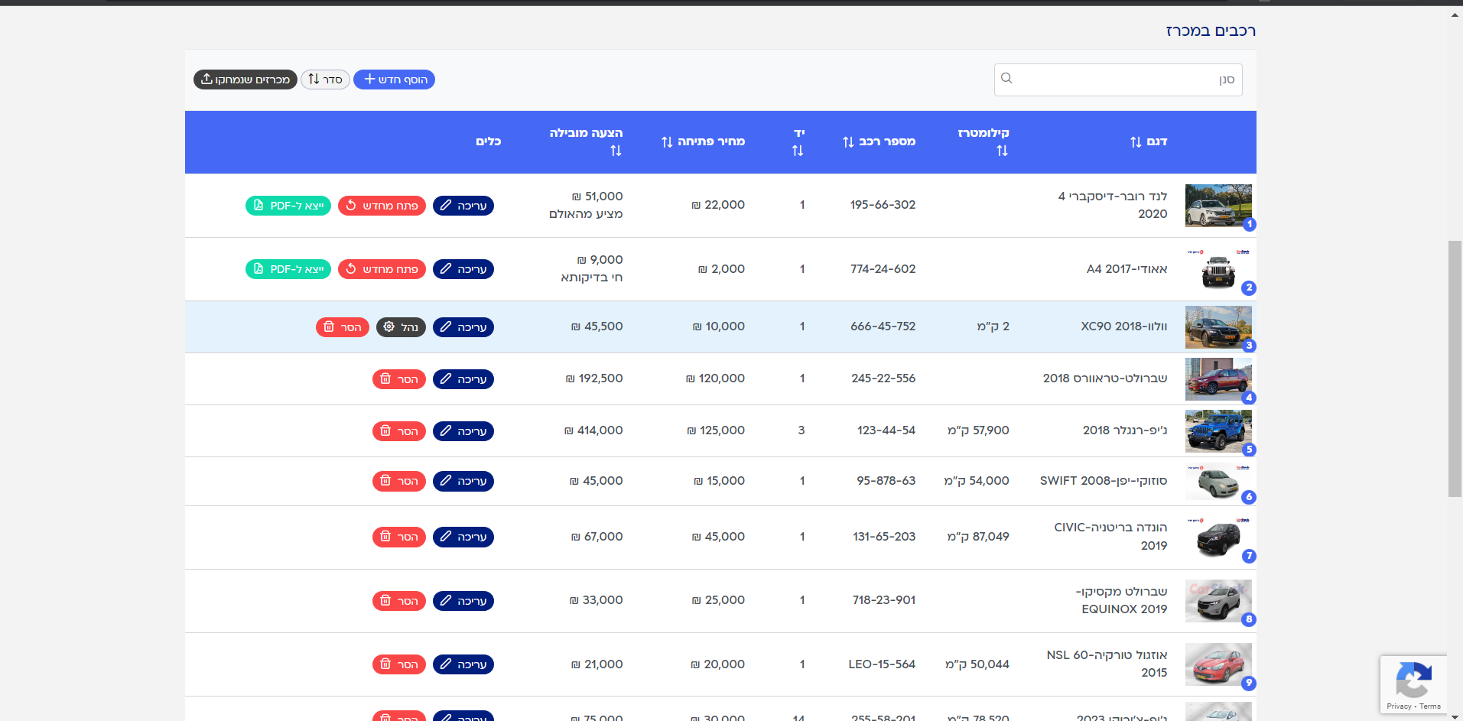Screen dimensions: 1463x721
Task: Open סדר ordering button
Action: (325, 80)
